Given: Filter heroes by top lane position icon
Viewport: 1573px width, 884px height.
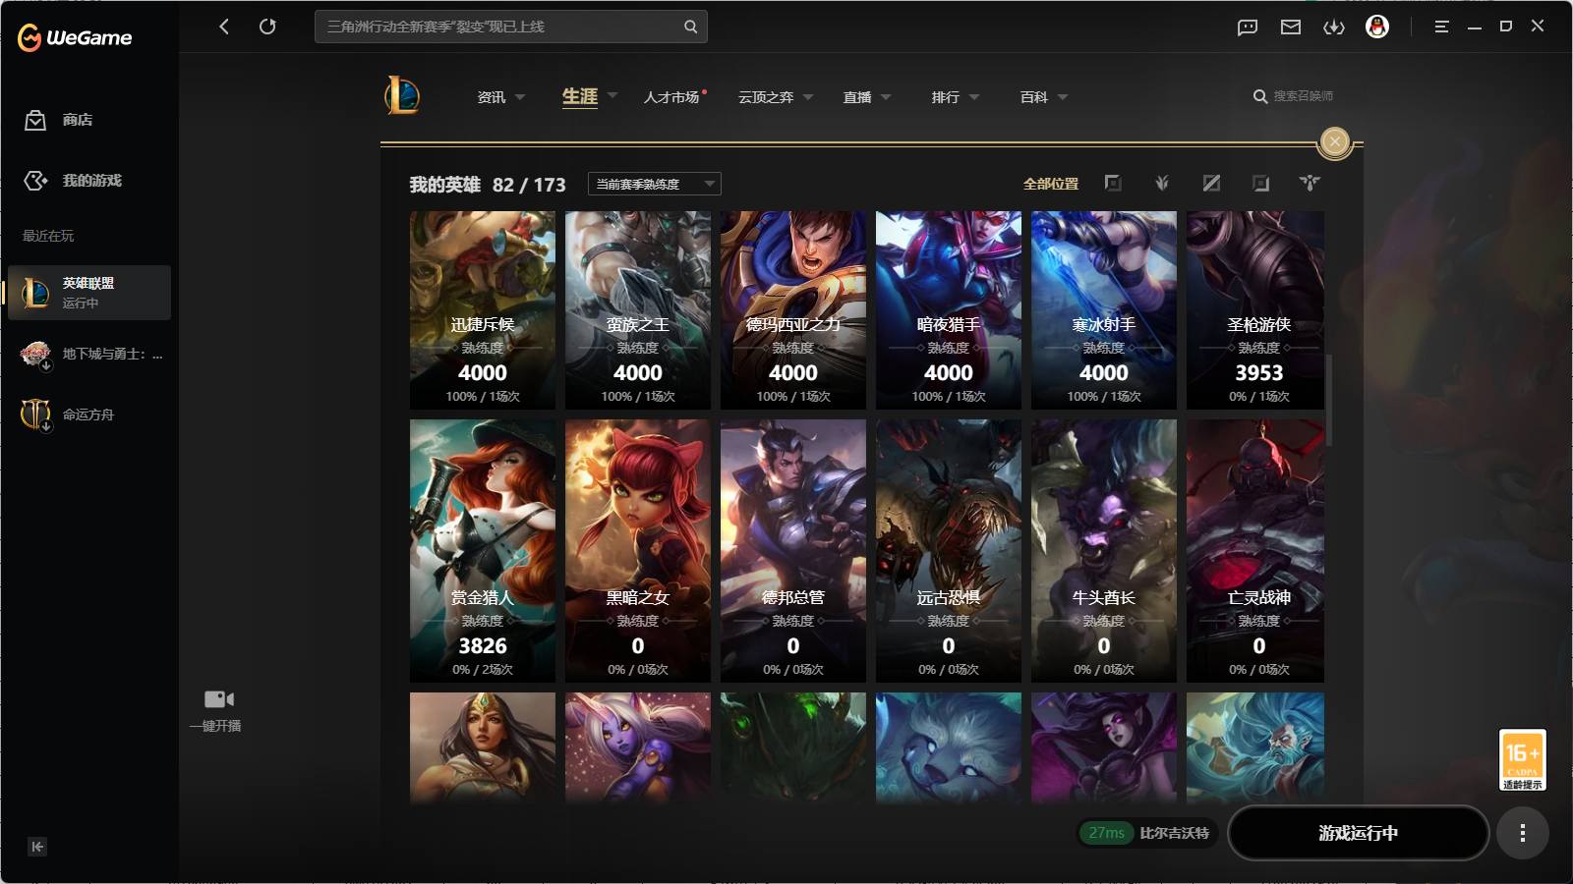Looking at the screenshot, I should 1113,183.
